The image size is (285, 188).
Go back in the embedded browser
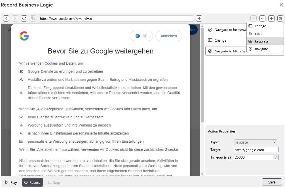tap(6, 18)
